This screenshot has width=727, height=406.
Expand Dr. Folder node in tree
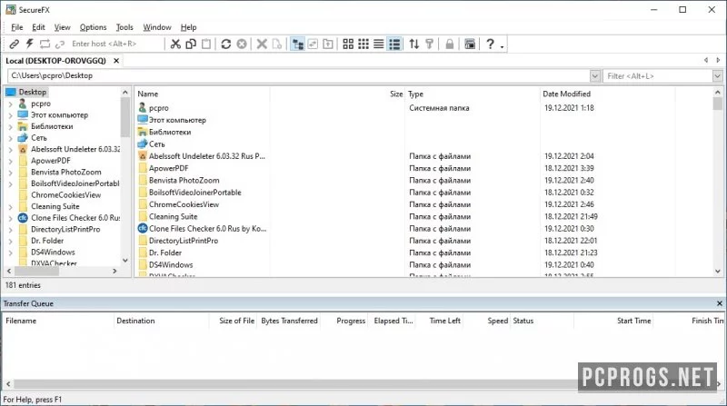[10, 241]
